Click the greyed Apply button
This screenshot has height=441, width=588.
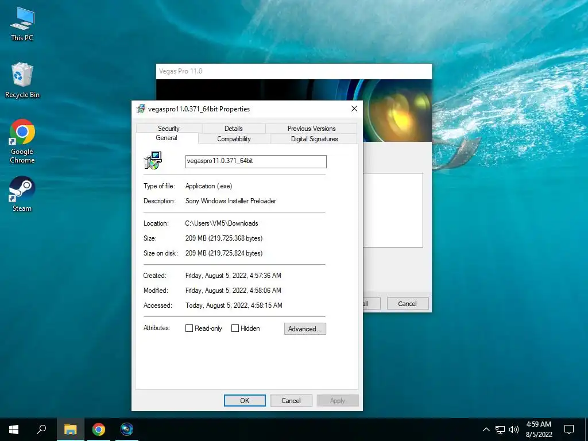(338, 400)
